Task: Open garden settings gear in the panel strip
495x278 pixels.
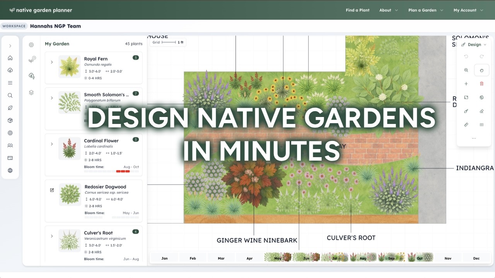Action: [x=31, y=45]
